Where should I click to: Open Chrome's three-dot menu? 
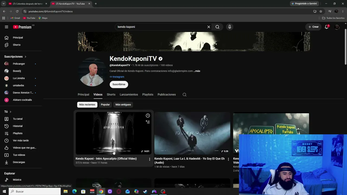click(343, 11)
